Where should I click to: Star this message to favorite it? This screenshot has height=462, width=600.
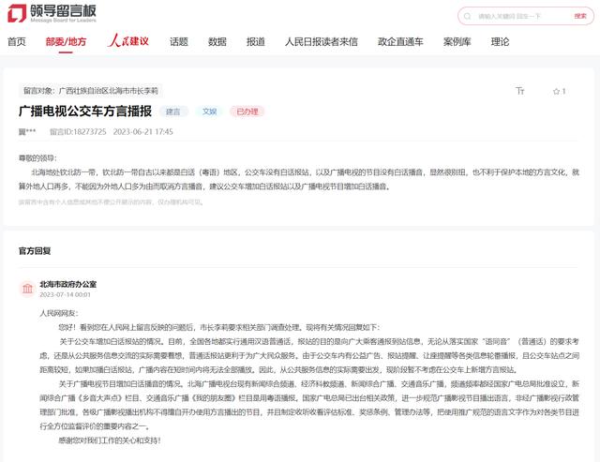[x=559, y=91]
